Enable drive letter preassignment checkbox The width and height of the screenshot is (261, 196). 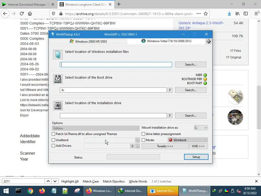pyautogui.click(x=143, y=134)
